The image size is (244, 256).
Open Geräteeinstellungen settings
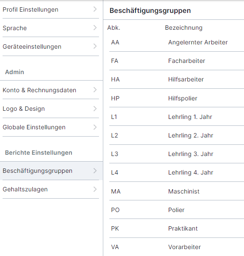point(51,47)
